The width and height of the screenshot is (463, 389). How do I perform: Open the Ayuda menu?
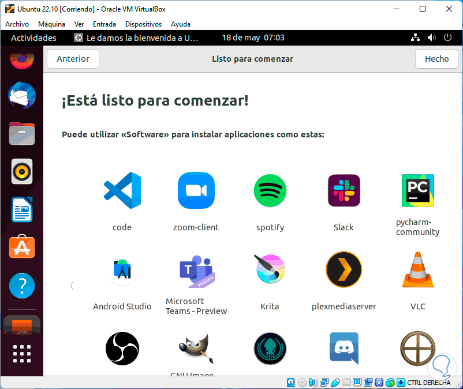tap(181, 24)
